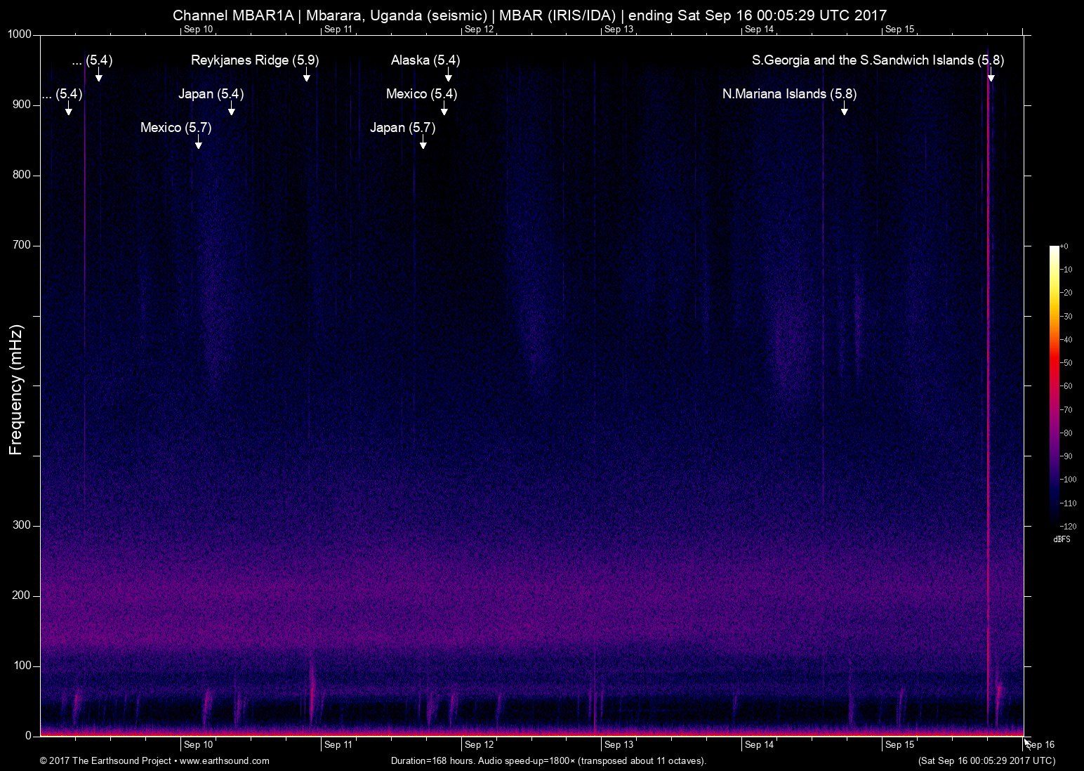Click the Sep 15 label on bottom axis
The image size is (1084, 771).
pyautogui.click(x=901, y=744)
